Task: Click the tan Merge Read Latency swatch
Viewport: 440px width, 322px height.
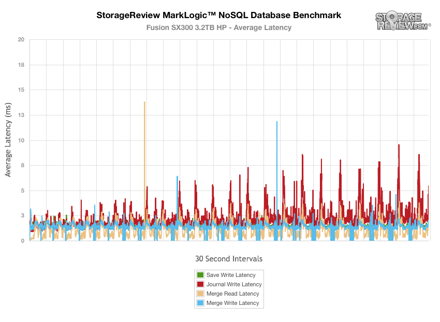Action: (200, 294)
